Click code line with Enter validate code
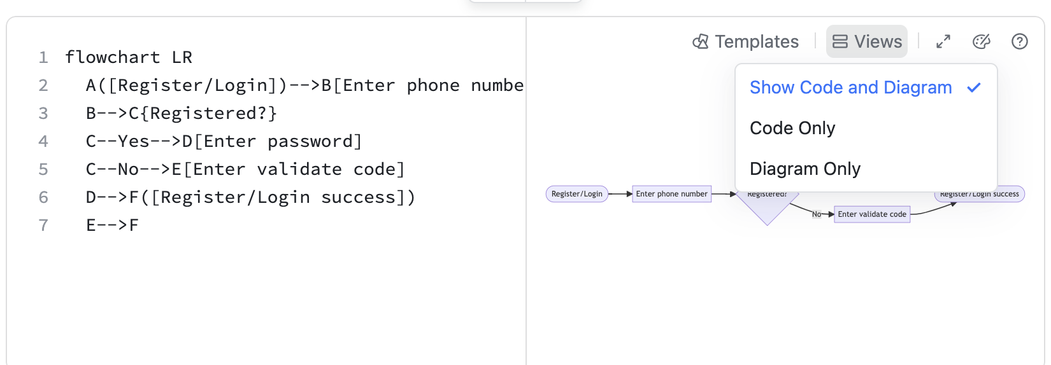Viewport: 1051px width, 365px height. [x=245, y=169]
